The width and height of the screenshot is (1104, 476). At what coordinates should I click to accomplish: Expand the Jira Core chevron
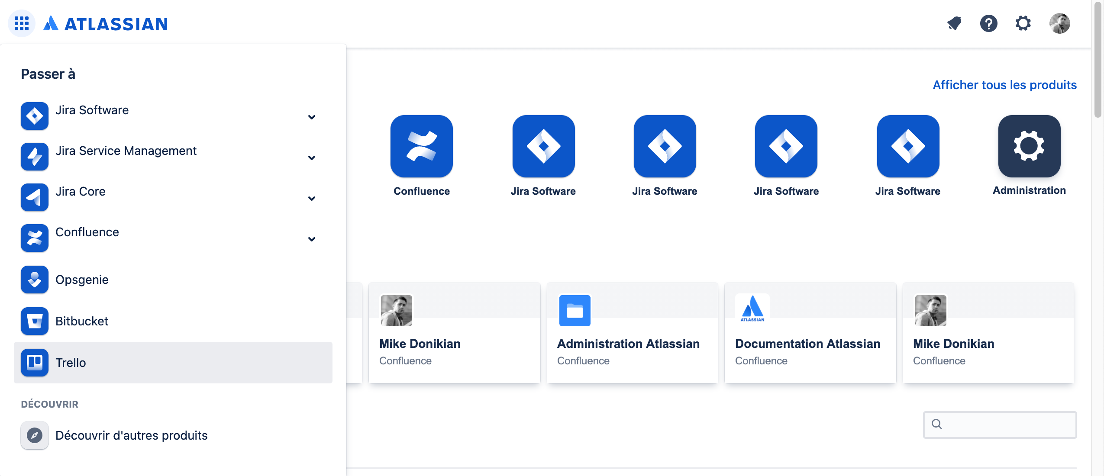point(311,198)
